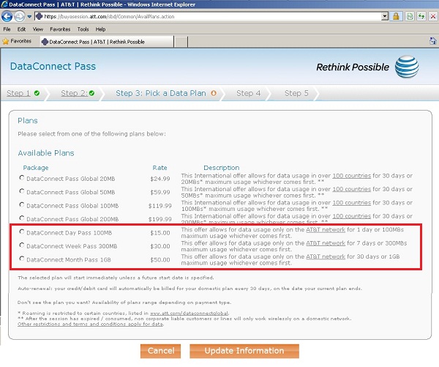This screenshot has width=439, height=367.
Task: Go back to Step 1
Action: click(x=18, y=93)
